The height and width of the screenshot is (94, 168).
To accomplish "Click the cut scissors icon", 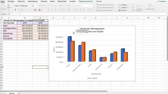I will (x=8, y=5).
